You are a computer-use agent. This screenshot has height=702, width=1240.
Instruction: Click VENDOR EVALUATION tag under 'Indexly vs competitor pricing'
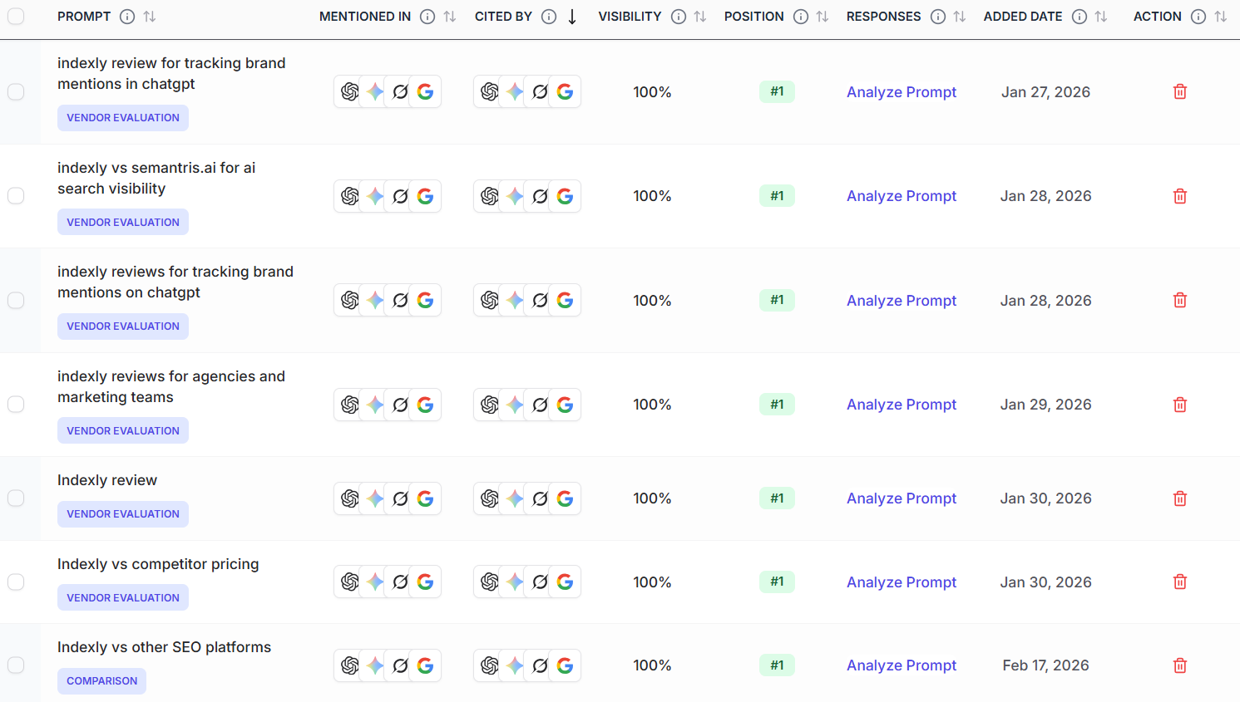pos(123,598)
